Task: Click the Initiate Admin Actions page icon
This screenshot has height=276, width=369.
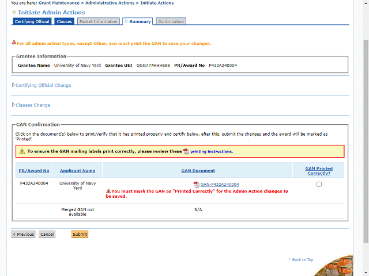Action: click(x=14, y=13)
